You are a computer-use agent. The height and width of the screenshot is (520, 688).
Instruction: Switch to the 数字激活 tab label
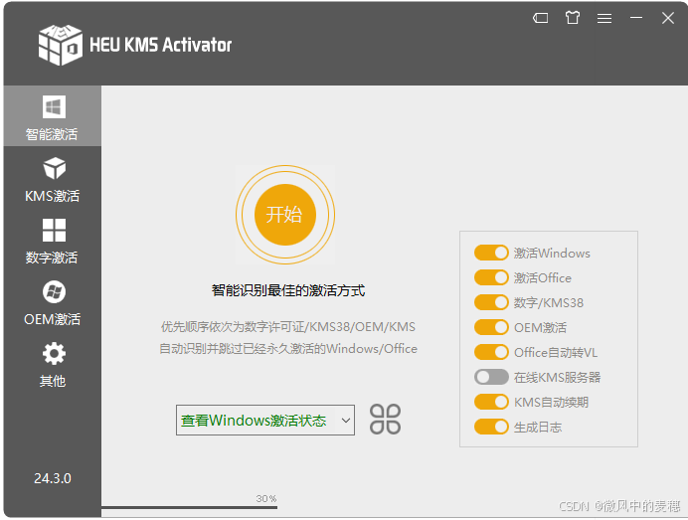52,258
